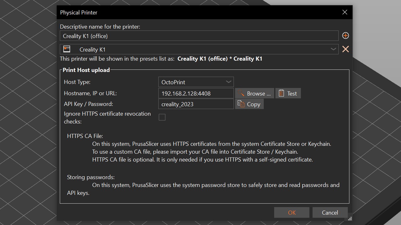Click the resize grip in the dialog corner
Viewport: 401px width, 225px height.
(350, 218)
